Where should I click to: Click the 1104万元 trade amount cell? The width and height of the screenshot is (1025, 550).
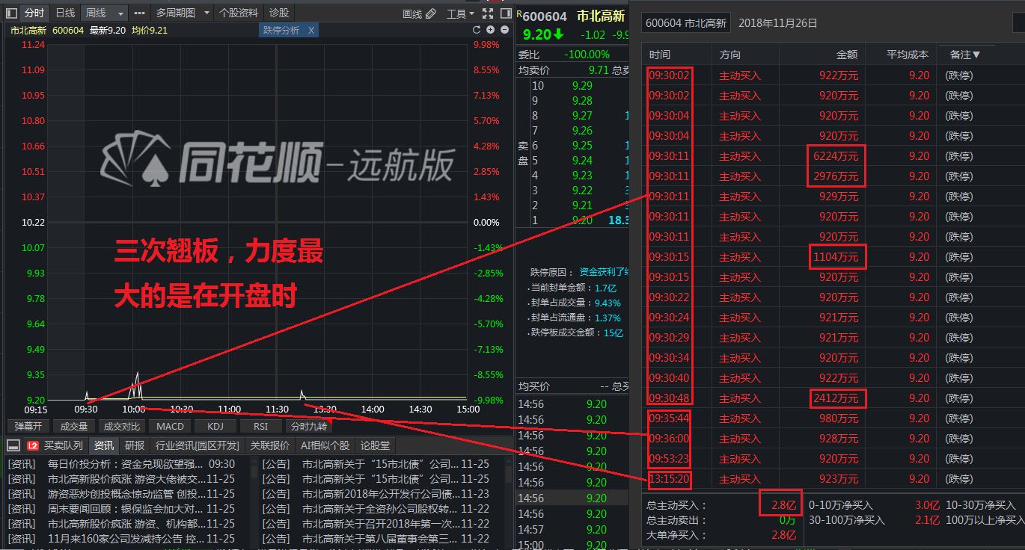pos(836,257)
